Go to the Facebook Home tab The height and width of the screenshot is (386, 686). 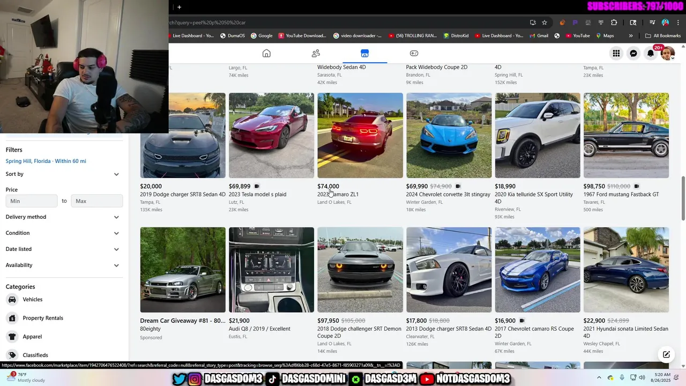click(266, 53)
